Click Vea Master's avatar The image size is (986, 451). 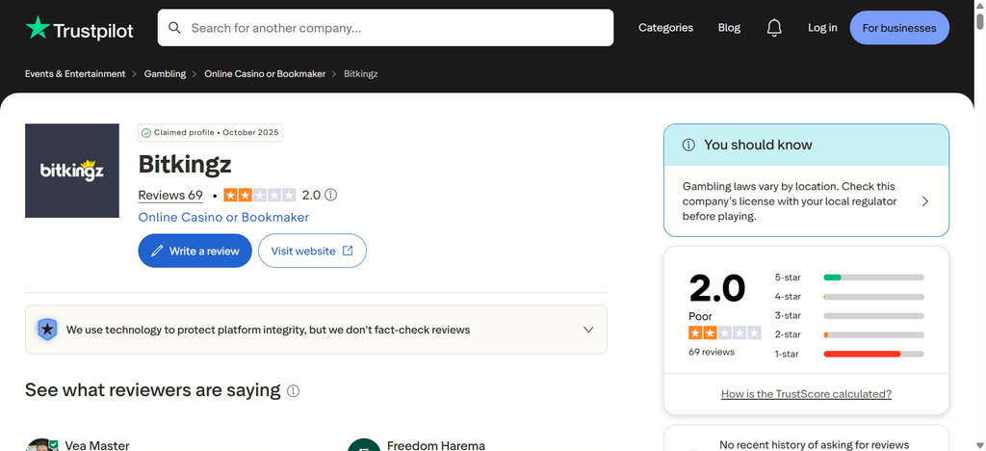click(x=41, y=444)
